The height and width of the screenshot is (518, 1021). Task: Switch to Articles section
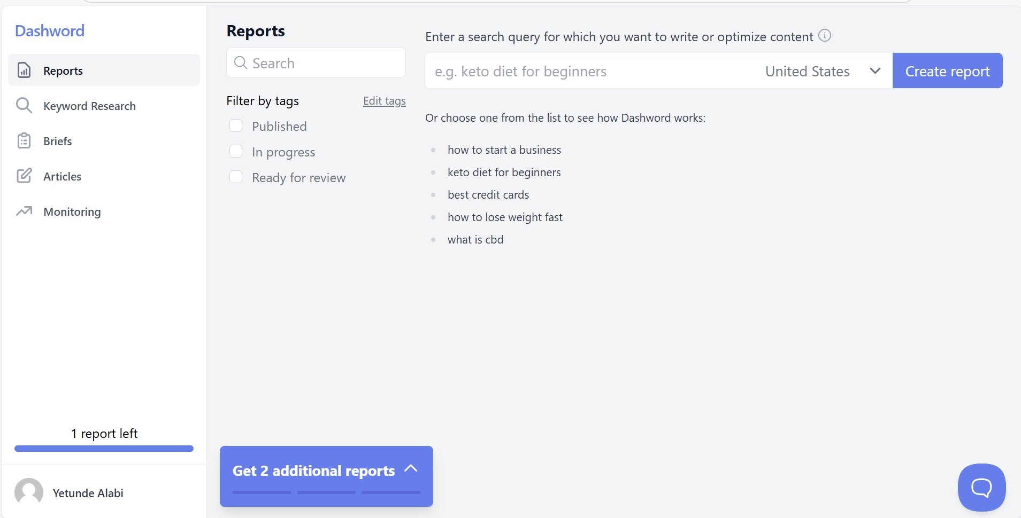tap(104, 176)
